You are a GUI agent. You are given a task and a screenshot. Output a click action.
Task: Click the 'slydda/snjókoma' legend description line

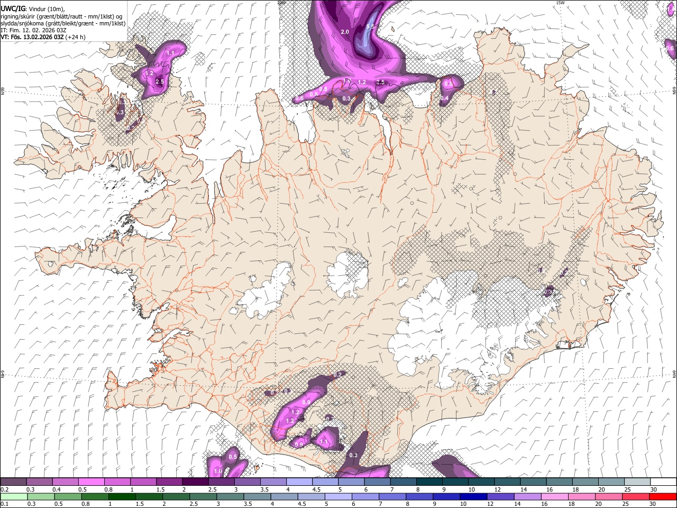click(x=63, y=23)
